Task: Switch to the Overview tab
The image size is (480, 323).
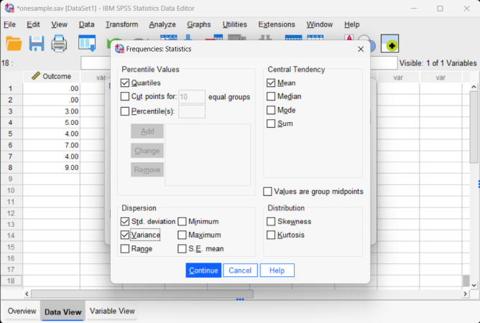Action: pyautogui.click(x=22, y=311)
